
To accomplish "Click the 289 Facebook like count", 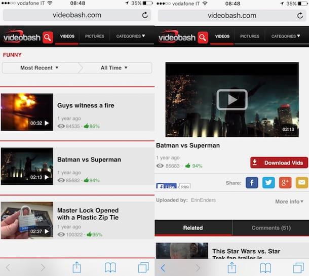I will [184, 186].
